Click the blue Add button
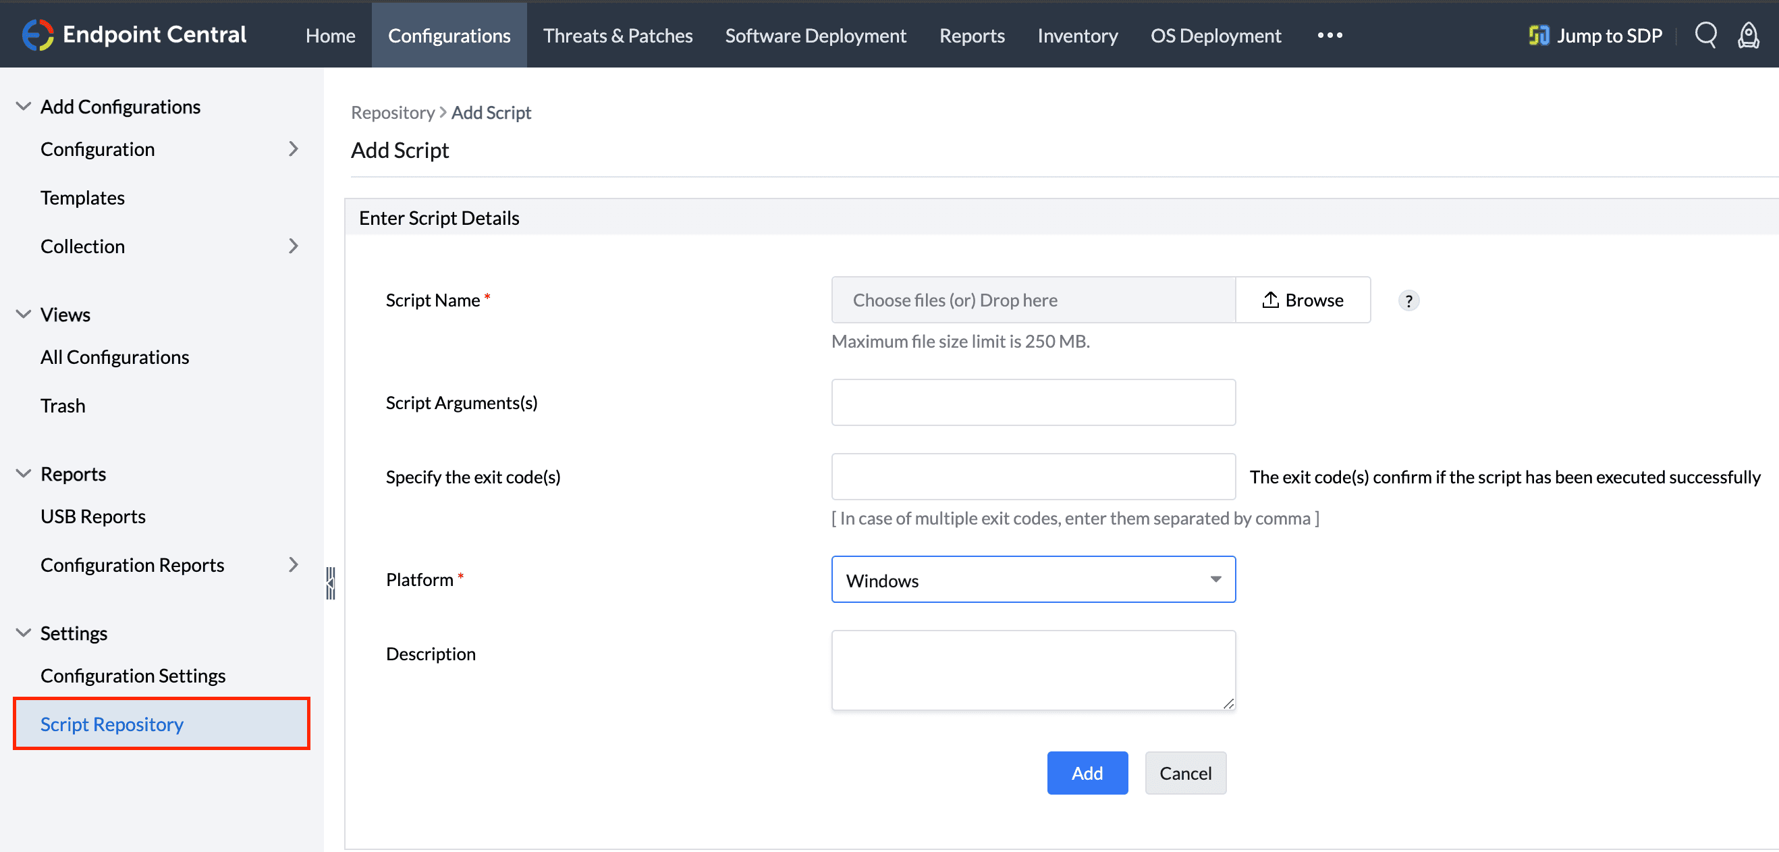Screen dimensions: 1779x852 click(1087, 772)
